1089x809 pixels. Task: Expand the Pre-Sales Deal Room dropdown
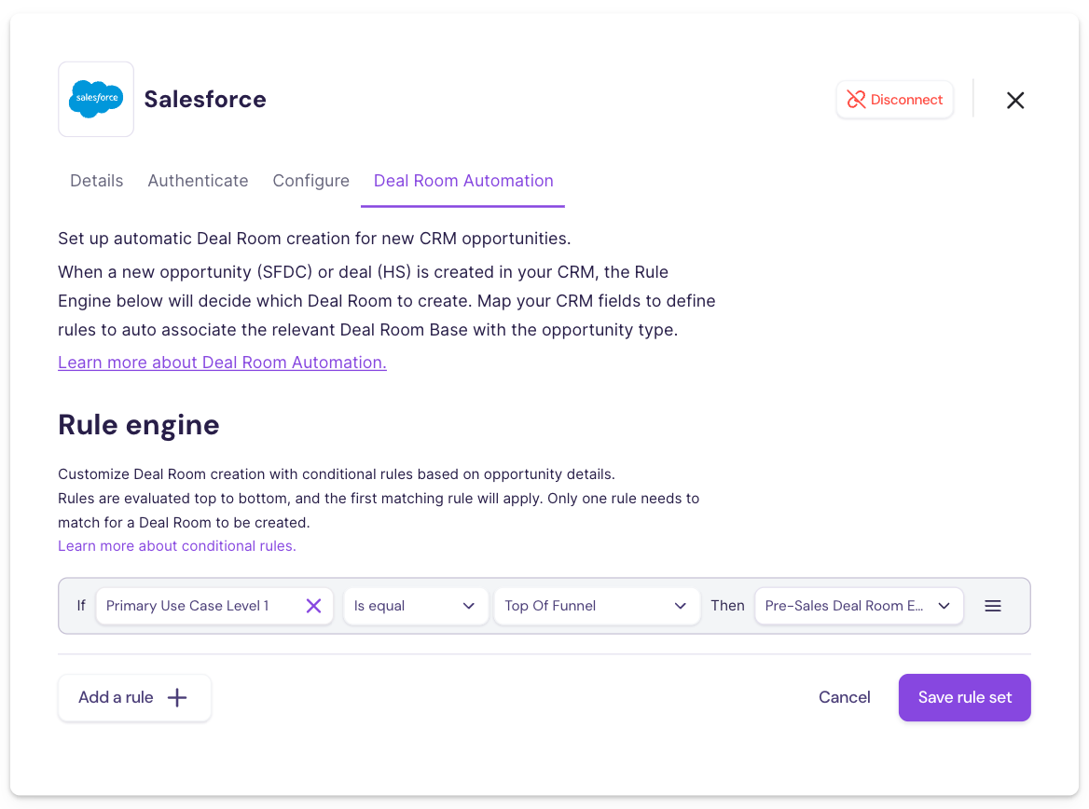point(858,606)
